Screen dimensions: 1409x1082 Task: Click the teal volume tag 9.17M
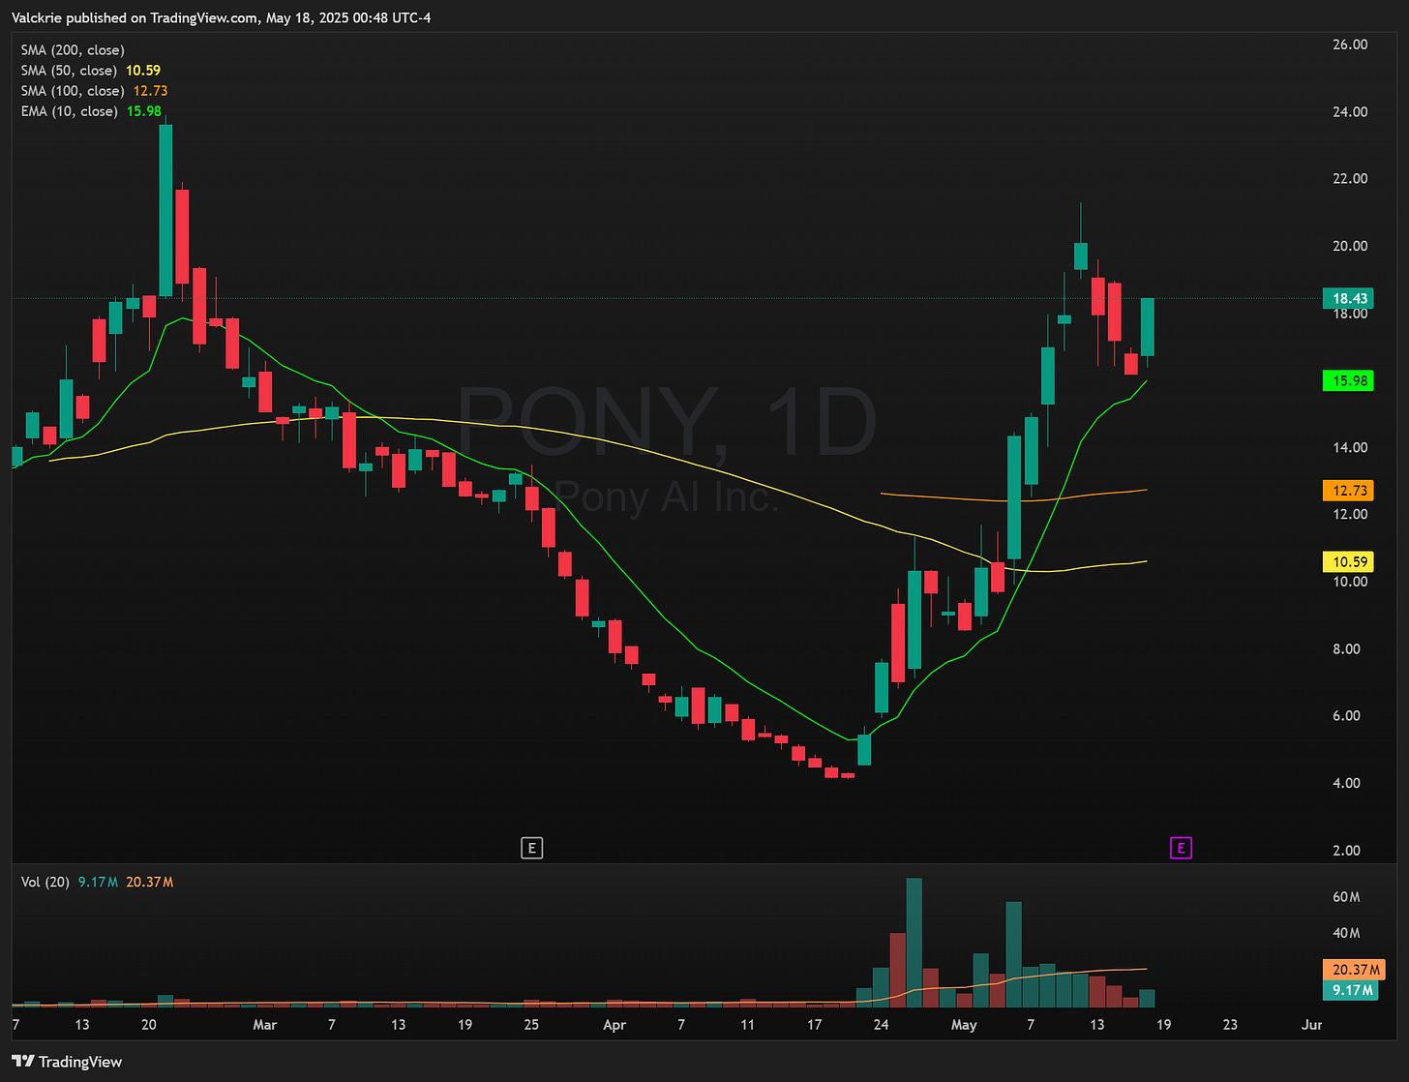tap(1349, 990)
